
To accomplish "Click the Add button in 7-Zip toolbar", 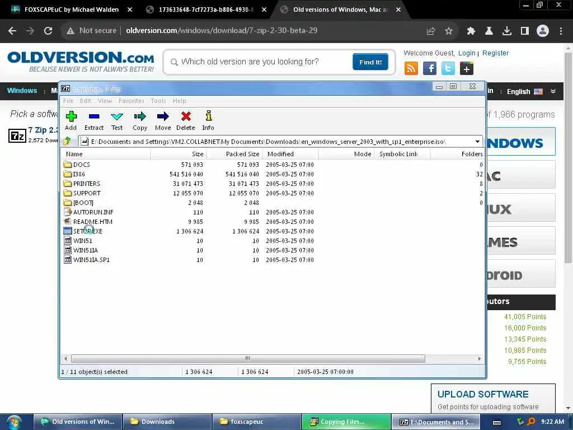I will coord(71,121).
